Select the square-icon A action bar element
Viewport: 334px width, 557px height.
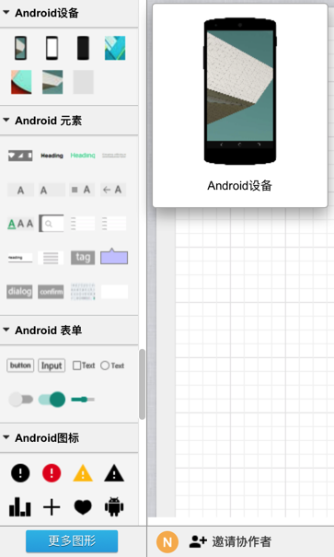pyautogui.click(x=82, y=190)
